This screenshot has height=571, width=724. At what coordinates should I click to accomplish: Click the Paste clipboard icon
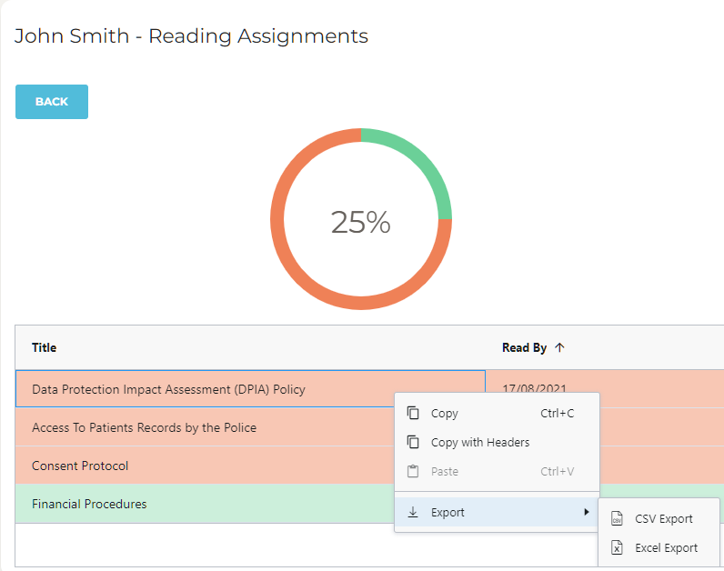pyautogui.click(x=413, y=471)
